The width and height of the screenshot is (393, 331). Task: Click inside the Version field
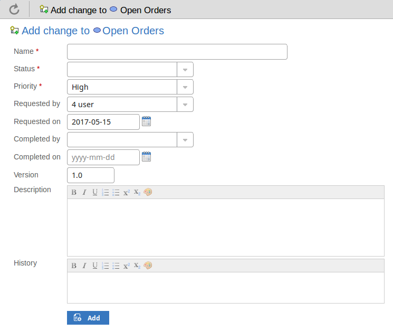point(91,175)
